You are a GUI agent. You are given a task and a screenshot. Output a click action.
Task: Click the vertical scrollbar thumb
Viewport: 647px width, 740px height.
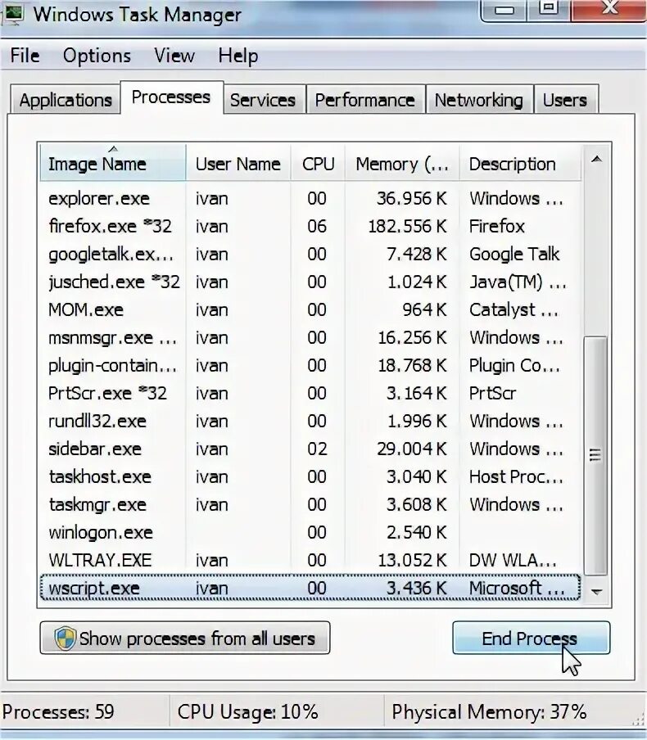595,455
